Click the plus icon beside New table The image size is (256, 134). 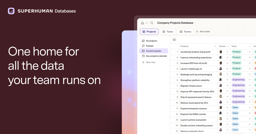[x=197, y=32]
